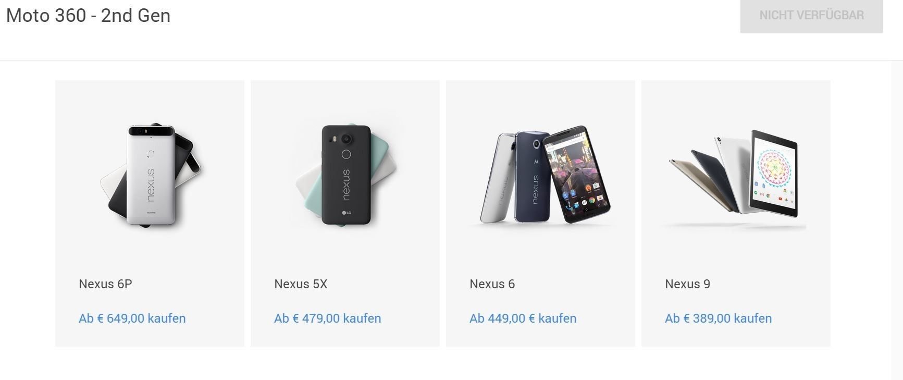Open the Nexus 6 title link
The height and width of the screenshot is (380, 903).
point(492,284)
